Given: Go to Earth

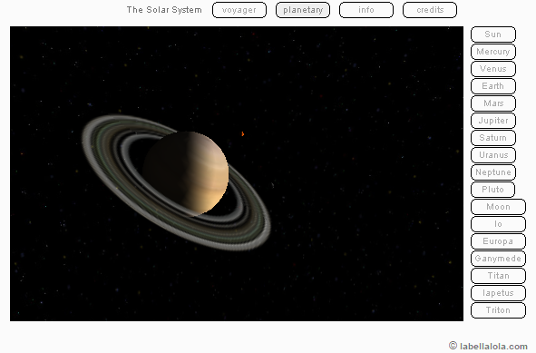Looking at the screenshot, I should pos(493,86).
